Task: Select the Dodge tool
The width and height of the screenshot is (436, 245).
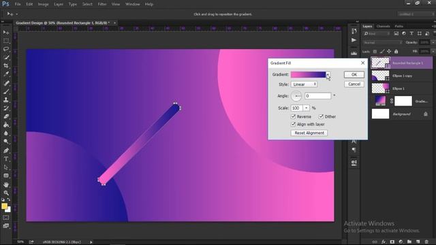Action: (6, 142)
